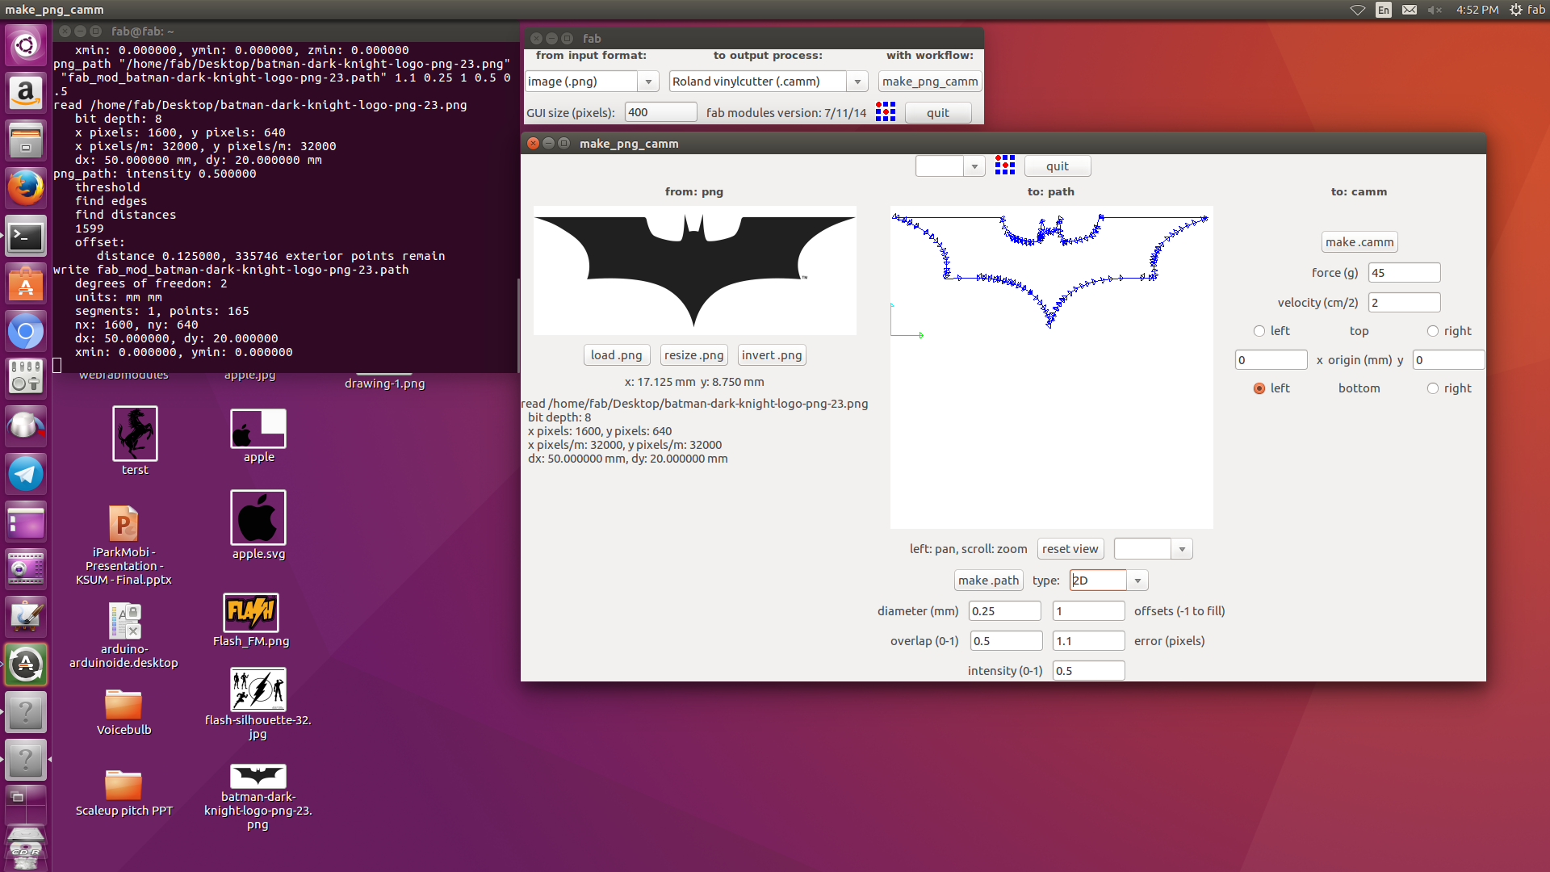This screenshot has width=1550, height=872.
Task: Open the Files manager in dock
Action: tap(26, 140)
